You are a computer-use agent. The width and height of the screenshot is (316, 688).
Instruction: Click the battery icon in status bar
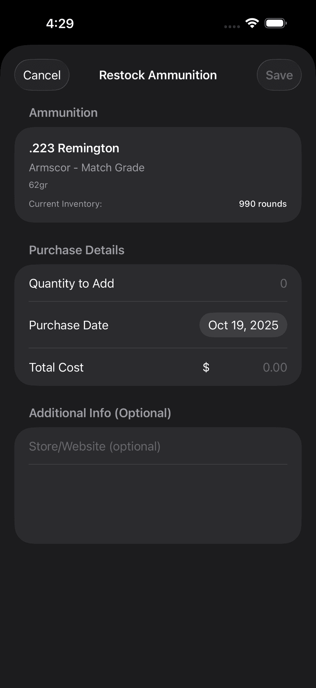click(x=276, y=23)
